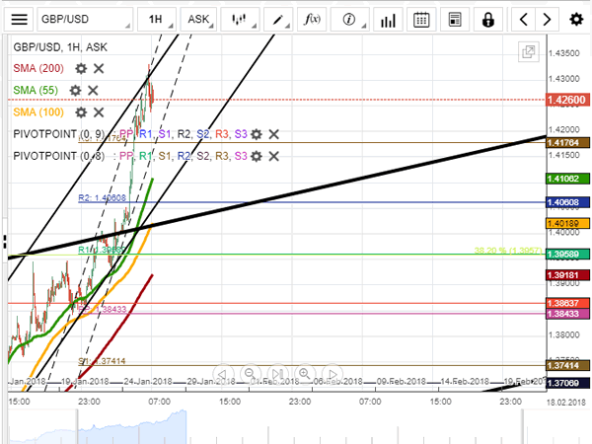Screen dimensions: 592x444
Task: Remove the SMA (100) indicator
Action: pyautogui.click(x=99, y=112)
